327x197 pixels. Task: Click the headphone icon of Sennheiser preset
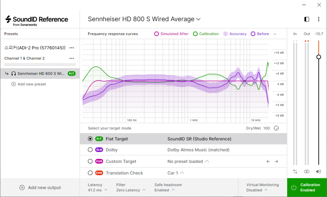(14, 74)
